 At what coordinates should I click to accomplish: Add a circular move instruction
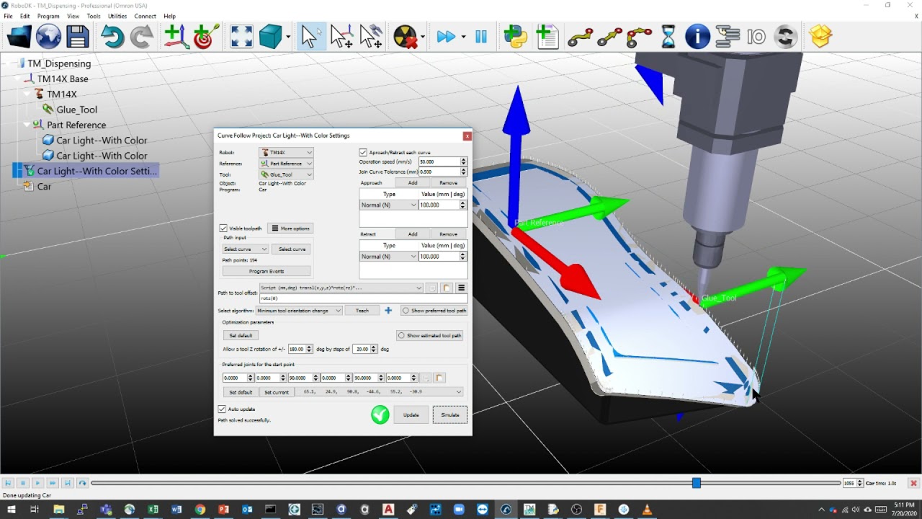tap(639, 36)
